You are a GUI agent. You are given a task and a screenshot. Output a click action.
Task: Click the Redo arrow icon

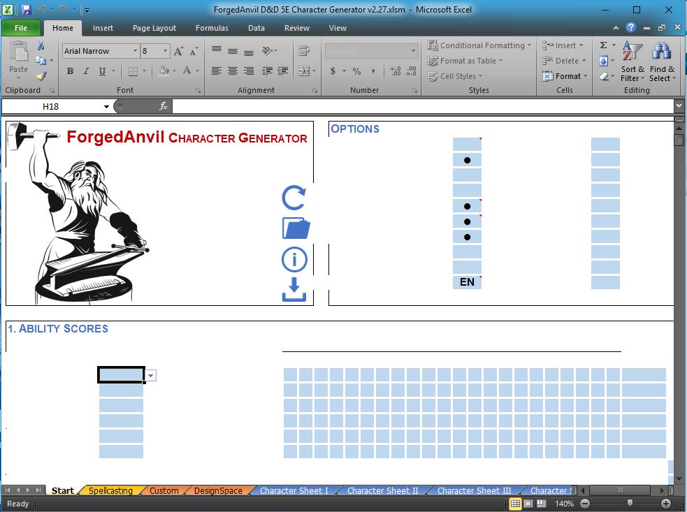[x=63, y=10]
